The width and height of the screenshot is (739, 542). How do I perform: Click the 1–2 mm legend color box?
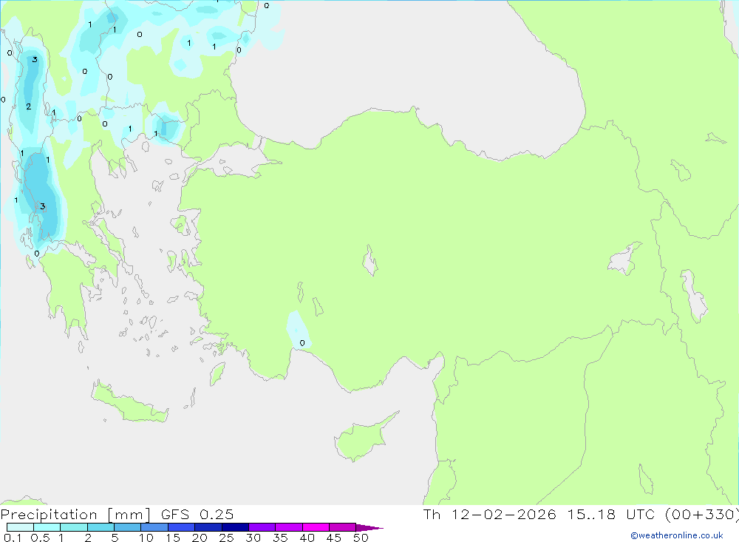click(74, 527)
